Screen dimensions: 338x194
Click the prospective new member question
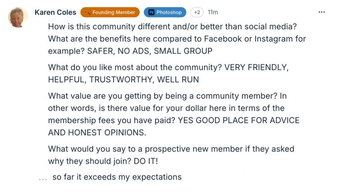click(x=171, y=149)
